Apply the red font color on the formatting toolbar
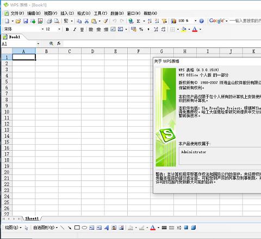The width and height of the screenshot is (261, 239). point(195,29)
